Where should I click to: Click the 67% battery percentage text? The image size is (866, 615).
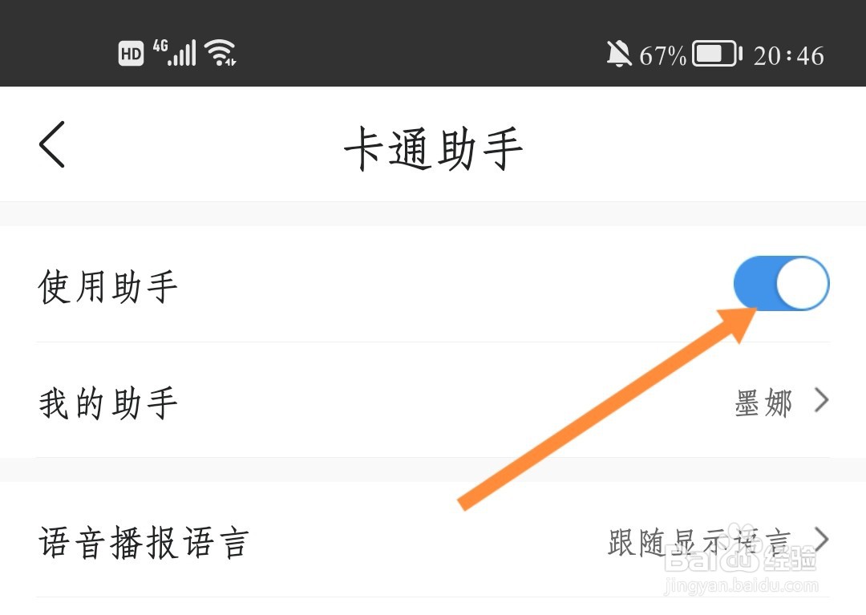point(663,56)
